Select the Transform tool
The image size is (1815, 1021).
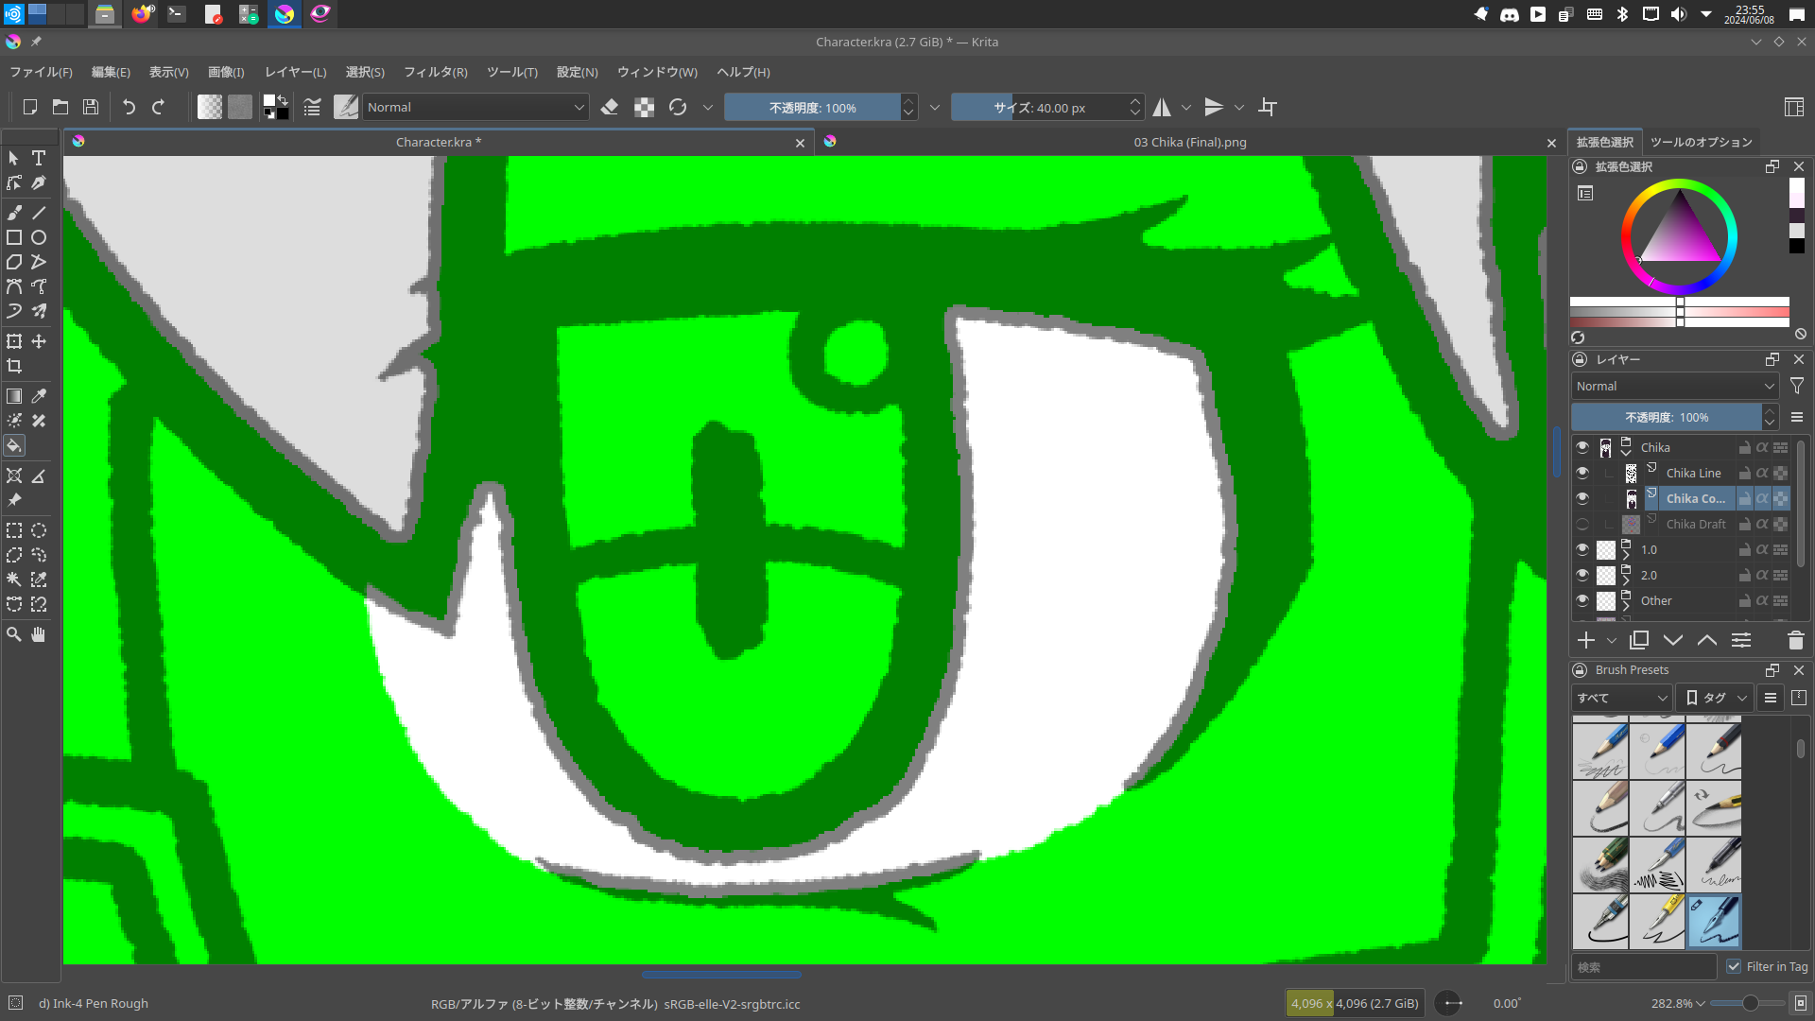click(x=14, y=341)
